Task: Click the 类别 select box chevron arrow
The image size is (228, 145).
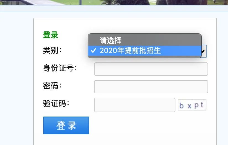Action: pyautogui.click(x=203, y=51)
